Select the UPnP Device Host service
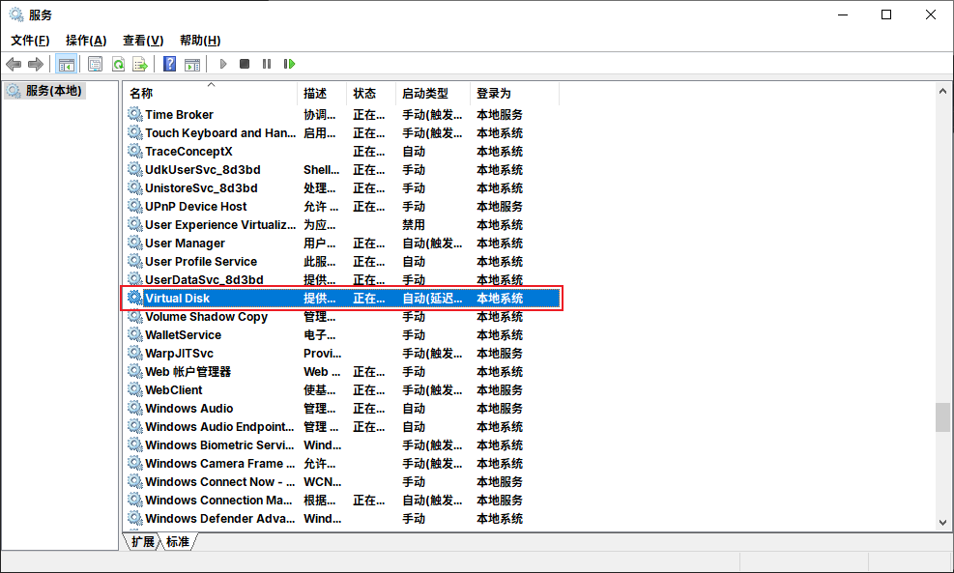Screen dimensions: 954x573 [342, 207]
